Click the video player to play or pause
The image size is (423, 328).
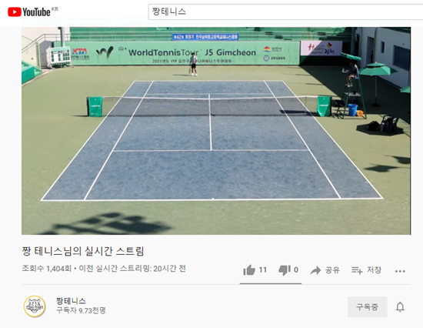coord(216,131)
